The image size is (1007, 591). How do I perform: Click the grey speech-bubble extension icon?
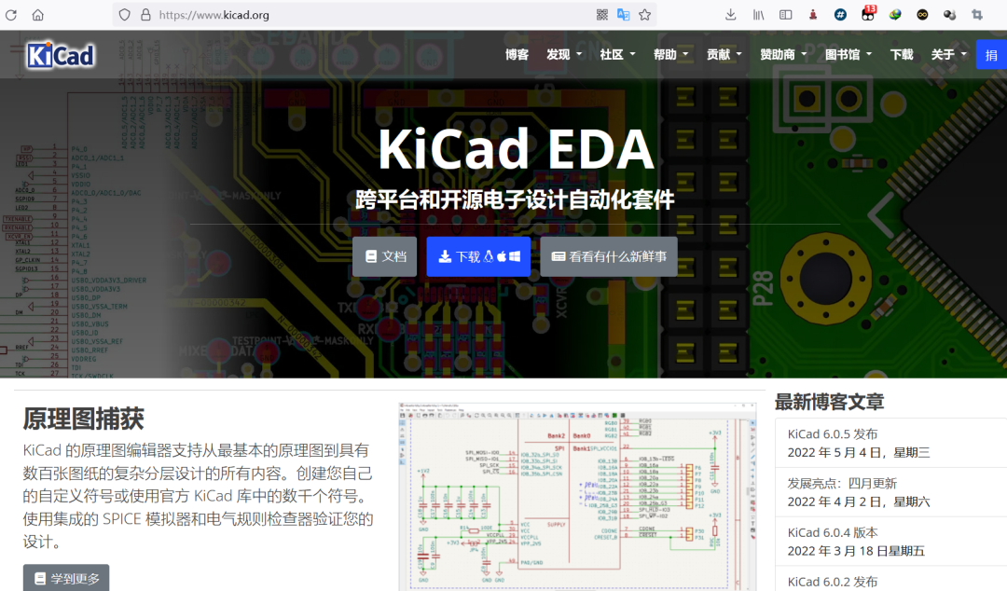tap(950, 15)
